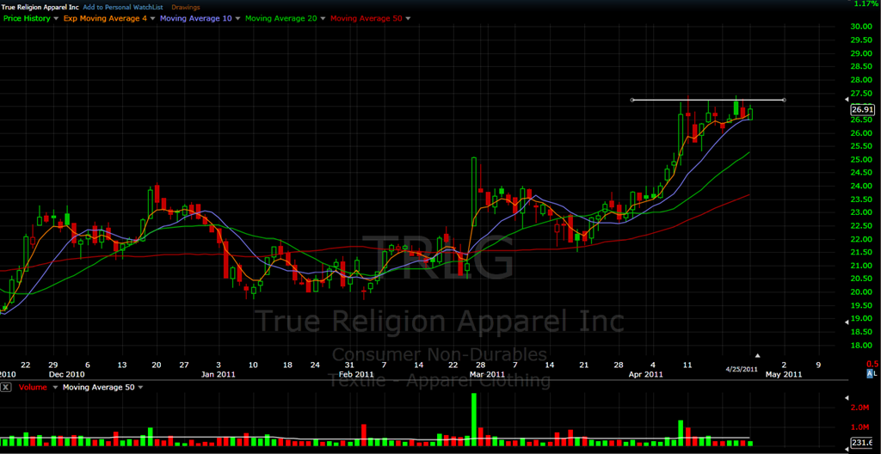Image resolution: width=881 pixels, height=454 pixels.
Task: Click the Jan 2011 date axis label
Action: (218, 374)
